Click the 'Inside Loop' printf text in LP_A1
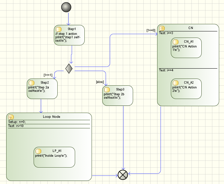This screenshot has height=184, width=224. point(51,156)
